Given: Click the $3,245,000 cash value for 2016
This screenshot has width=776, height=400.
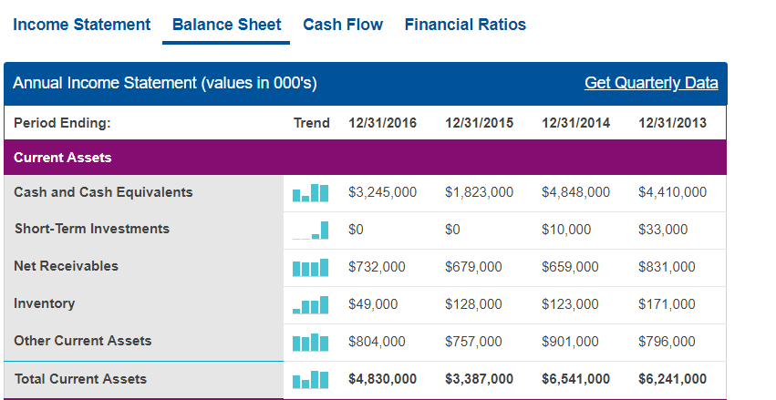Looking at the screenshot, I should pyautogui.click(x=383, y=192).
